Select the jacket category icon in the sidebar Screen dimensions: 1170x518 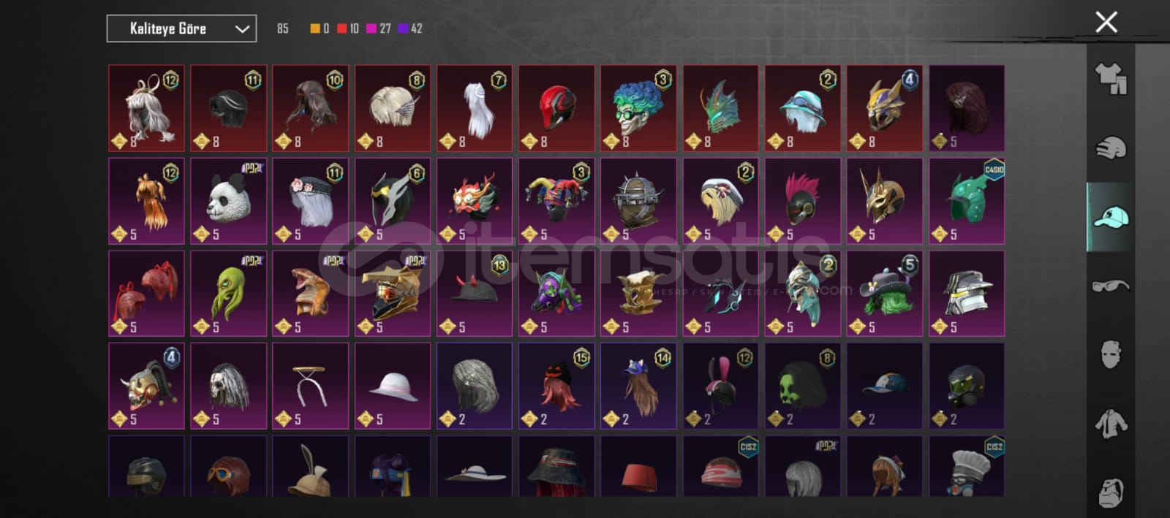click(x=1111, y=424)
